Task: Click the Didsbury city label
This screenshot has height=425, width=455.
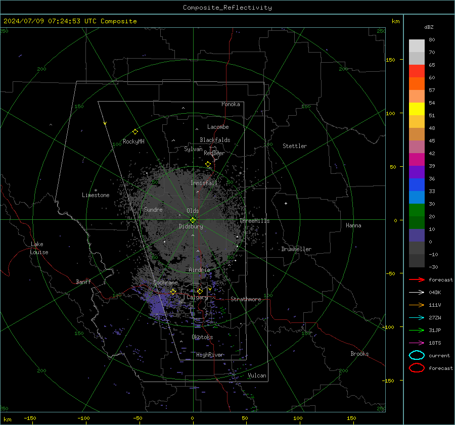Action: 191,226
